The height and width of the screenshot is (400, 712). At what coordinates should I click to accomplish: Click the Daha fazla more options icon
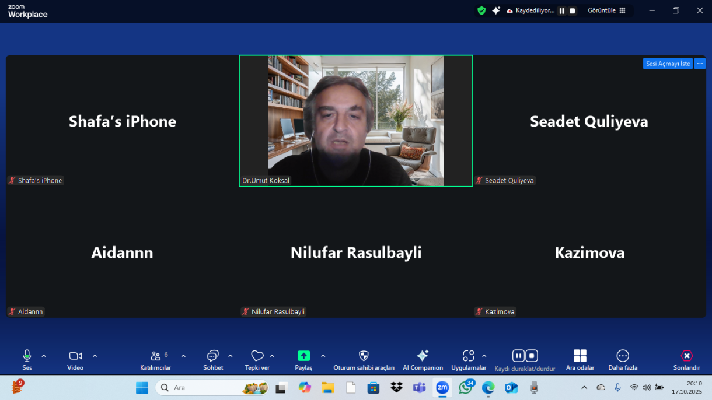point(623,356)
